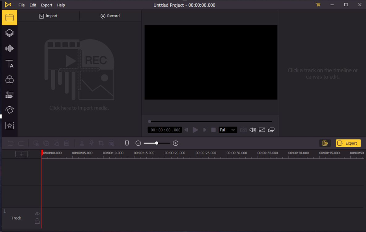Play the preview video
Screen dimensions: 366x232
tap(195, 130)
